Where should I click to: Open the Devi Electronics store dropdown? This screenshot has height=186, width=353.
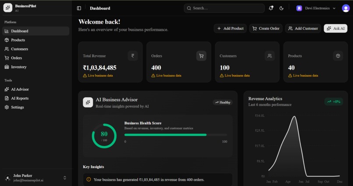(x=316, y=8)
